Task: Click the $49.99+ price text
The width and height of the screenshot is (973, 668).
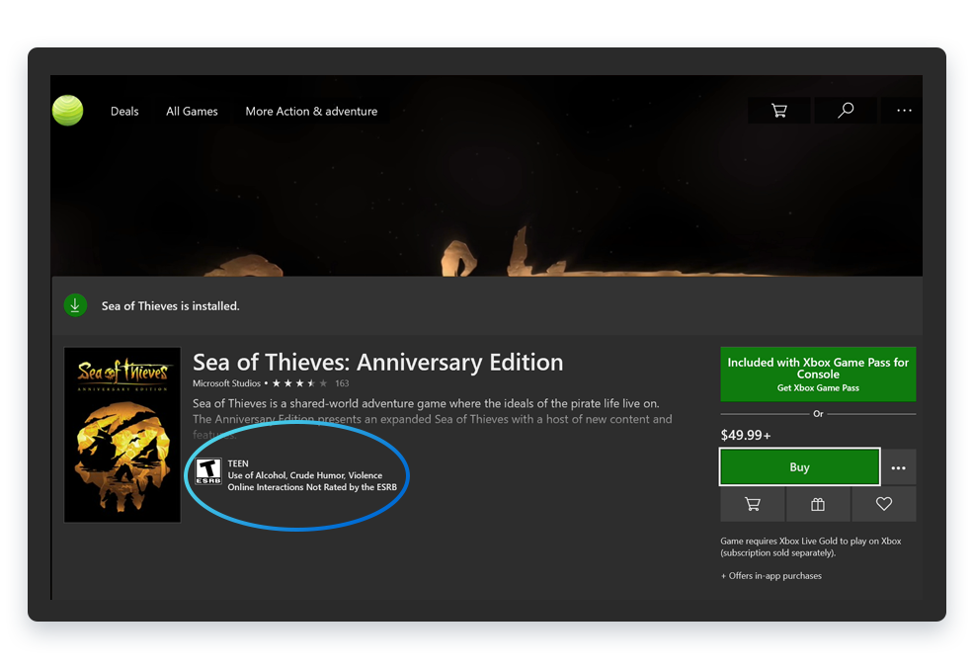Action: 746,435
